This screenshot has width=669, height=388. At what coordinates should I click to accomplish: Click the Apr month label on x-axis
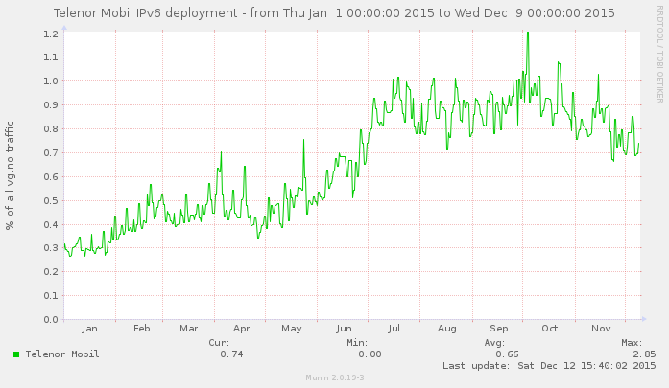pyautogui.click(x=241, y=329)
